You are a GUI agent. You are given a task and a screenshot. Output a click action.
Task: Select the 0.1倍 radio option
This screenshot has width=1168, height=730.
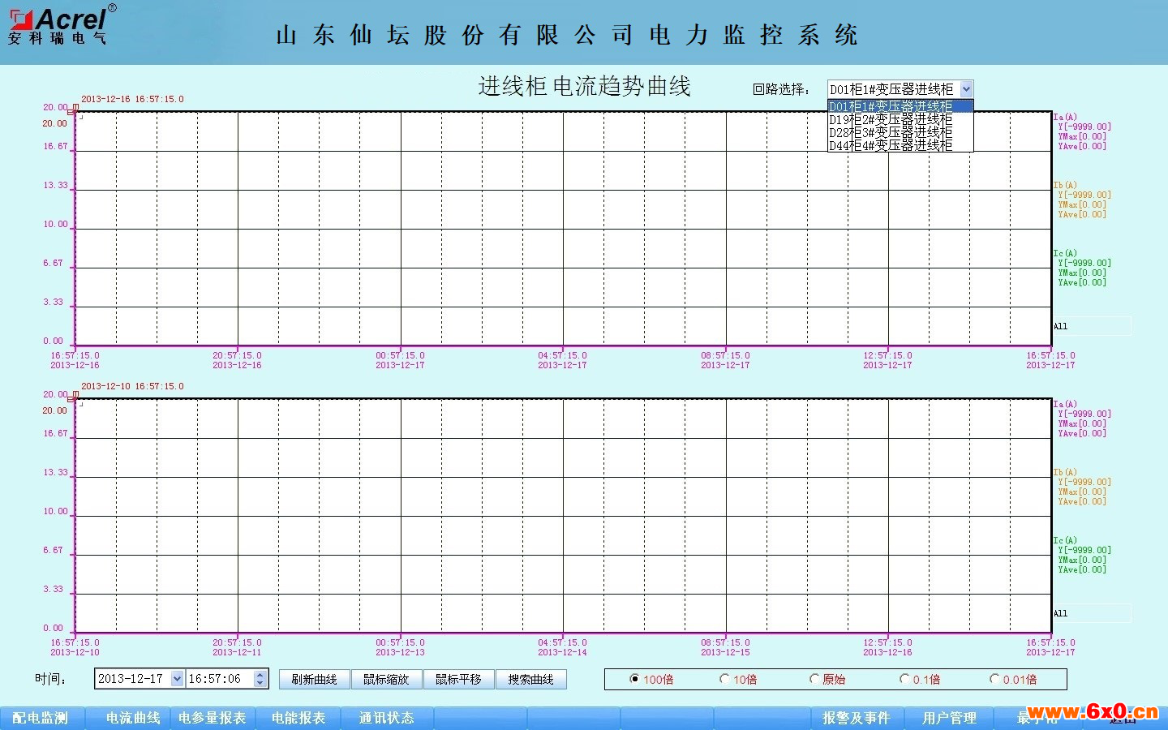click(904, 679)
